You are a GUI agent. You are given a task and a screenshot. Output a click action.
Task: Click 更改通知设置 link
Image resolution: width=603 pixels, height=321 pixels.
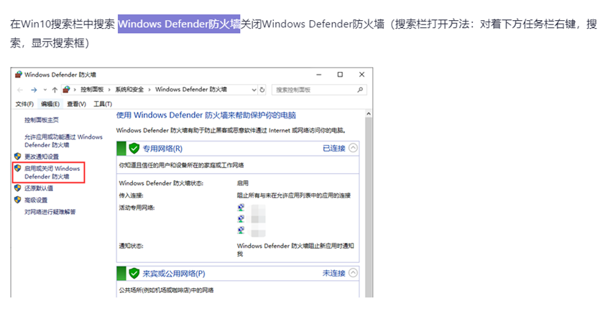pyautogui.click(x=42, y=157)
